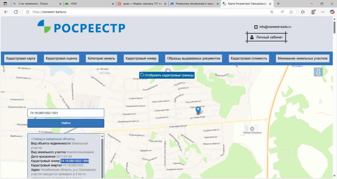Open Кадастровая оценка menu item
Viewport: 337px width, 179px height.
[61, 58]
